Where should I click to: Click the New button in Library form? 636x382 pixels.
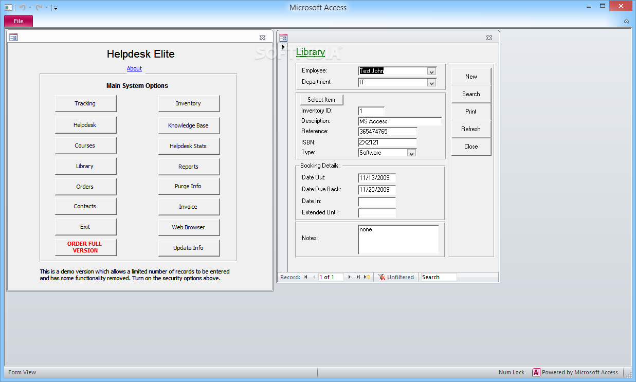click(x=471, y=77)
